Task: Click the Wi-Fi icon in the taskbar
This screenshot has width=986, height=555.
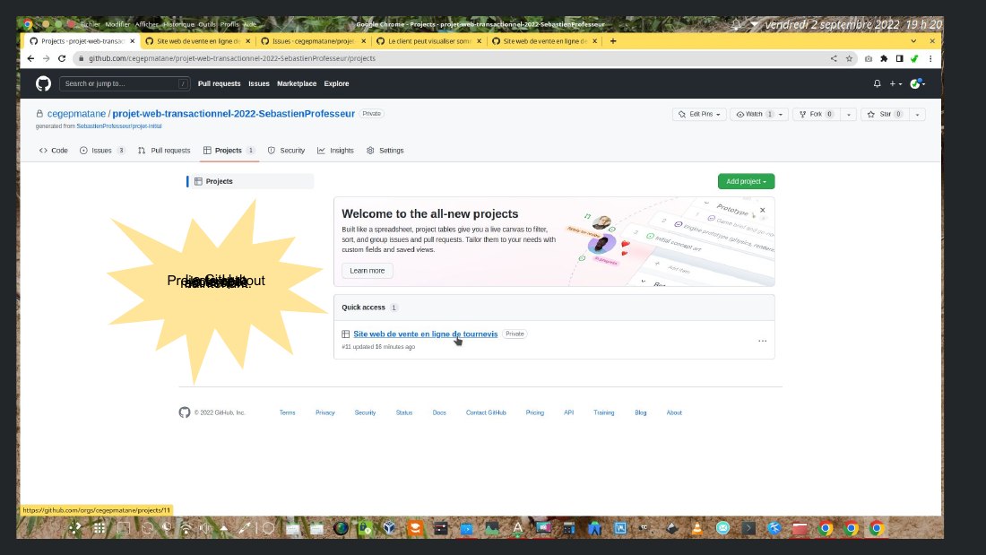Action: pos(186,529)
